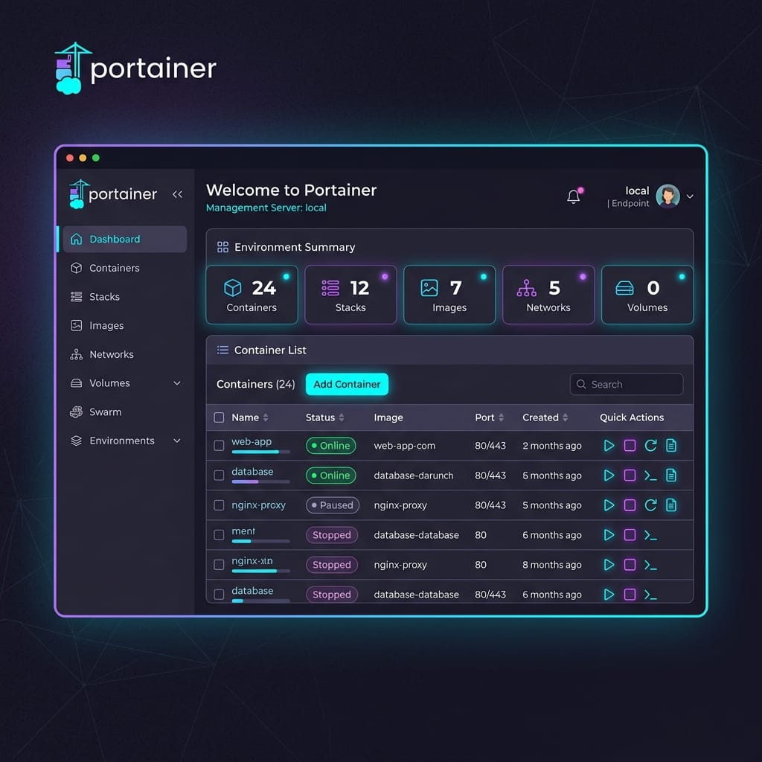
Task: Focus the Search containers field
Action: (627, 385)
